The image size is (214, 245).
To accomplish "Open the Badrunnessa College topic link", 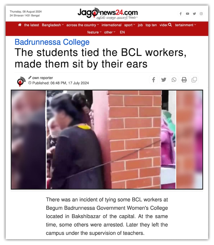I will pyautogui.click(x=52, y=42).
